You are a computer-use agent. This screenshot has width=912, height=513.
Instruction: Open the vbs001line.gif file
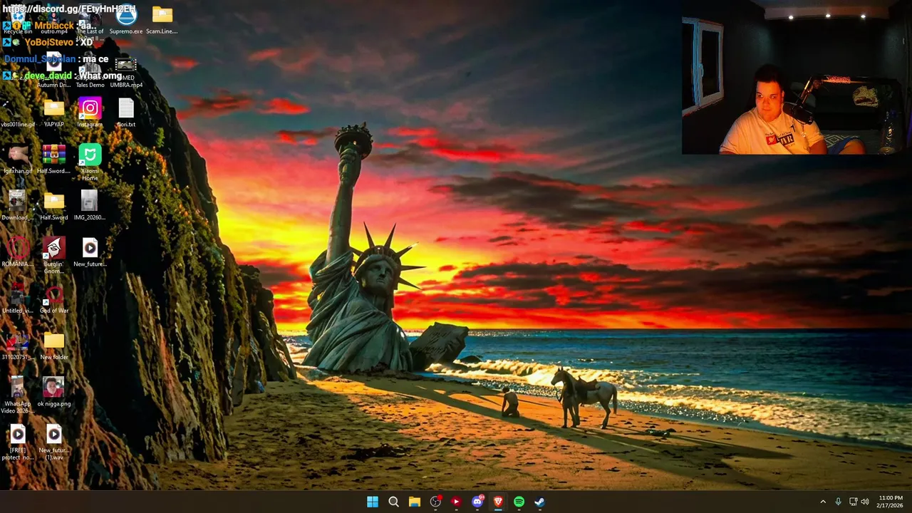click(18, 113)
